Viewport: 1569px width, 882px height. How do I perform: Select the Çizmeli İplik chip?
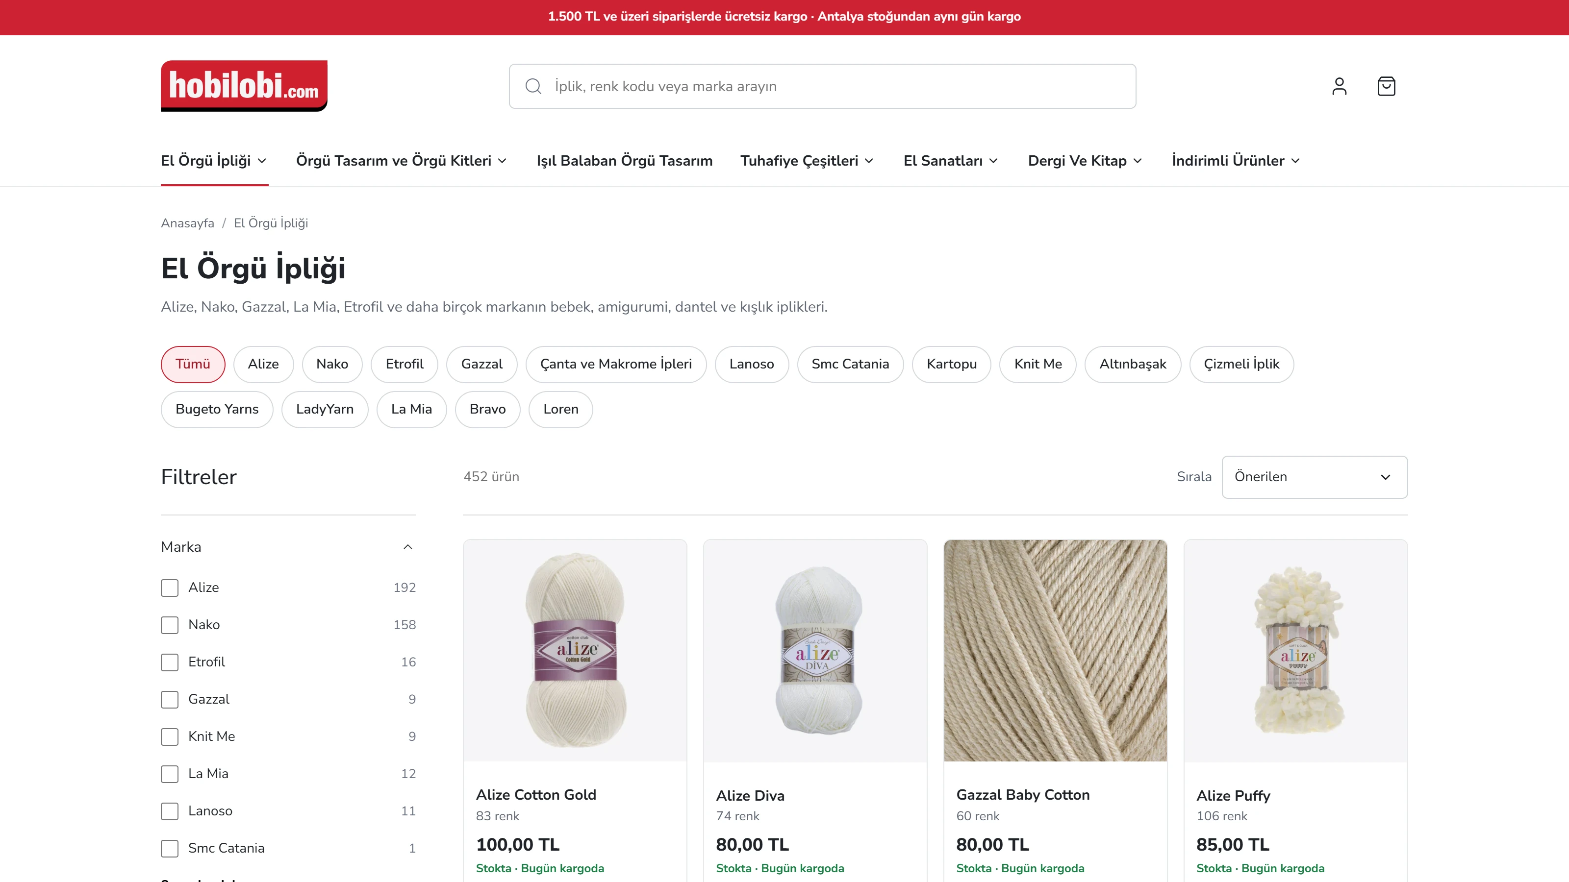1241,364
